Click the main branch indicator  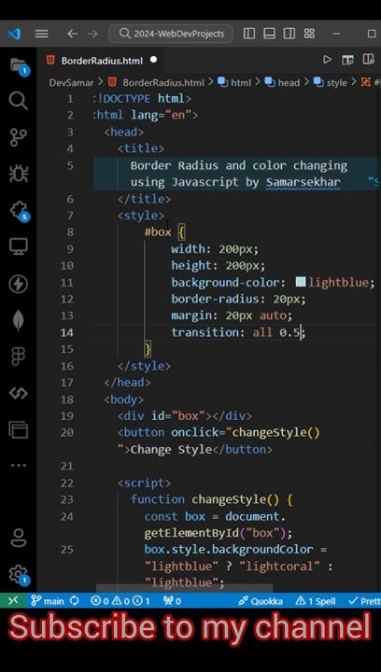48,601
